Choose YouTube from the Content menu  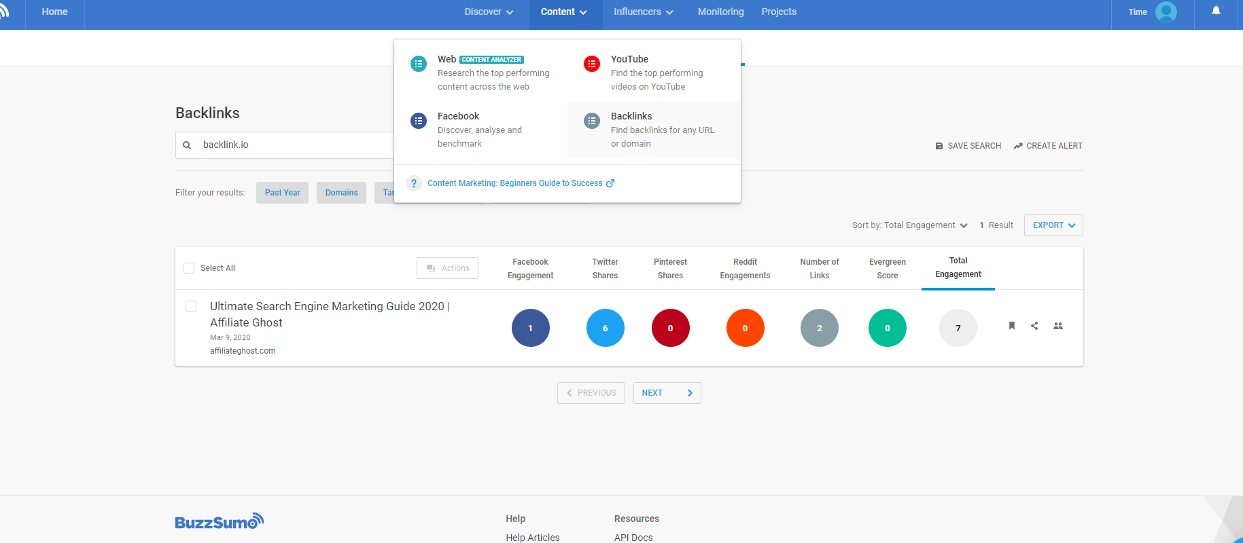pyautogui.click(x=654, y=73)
